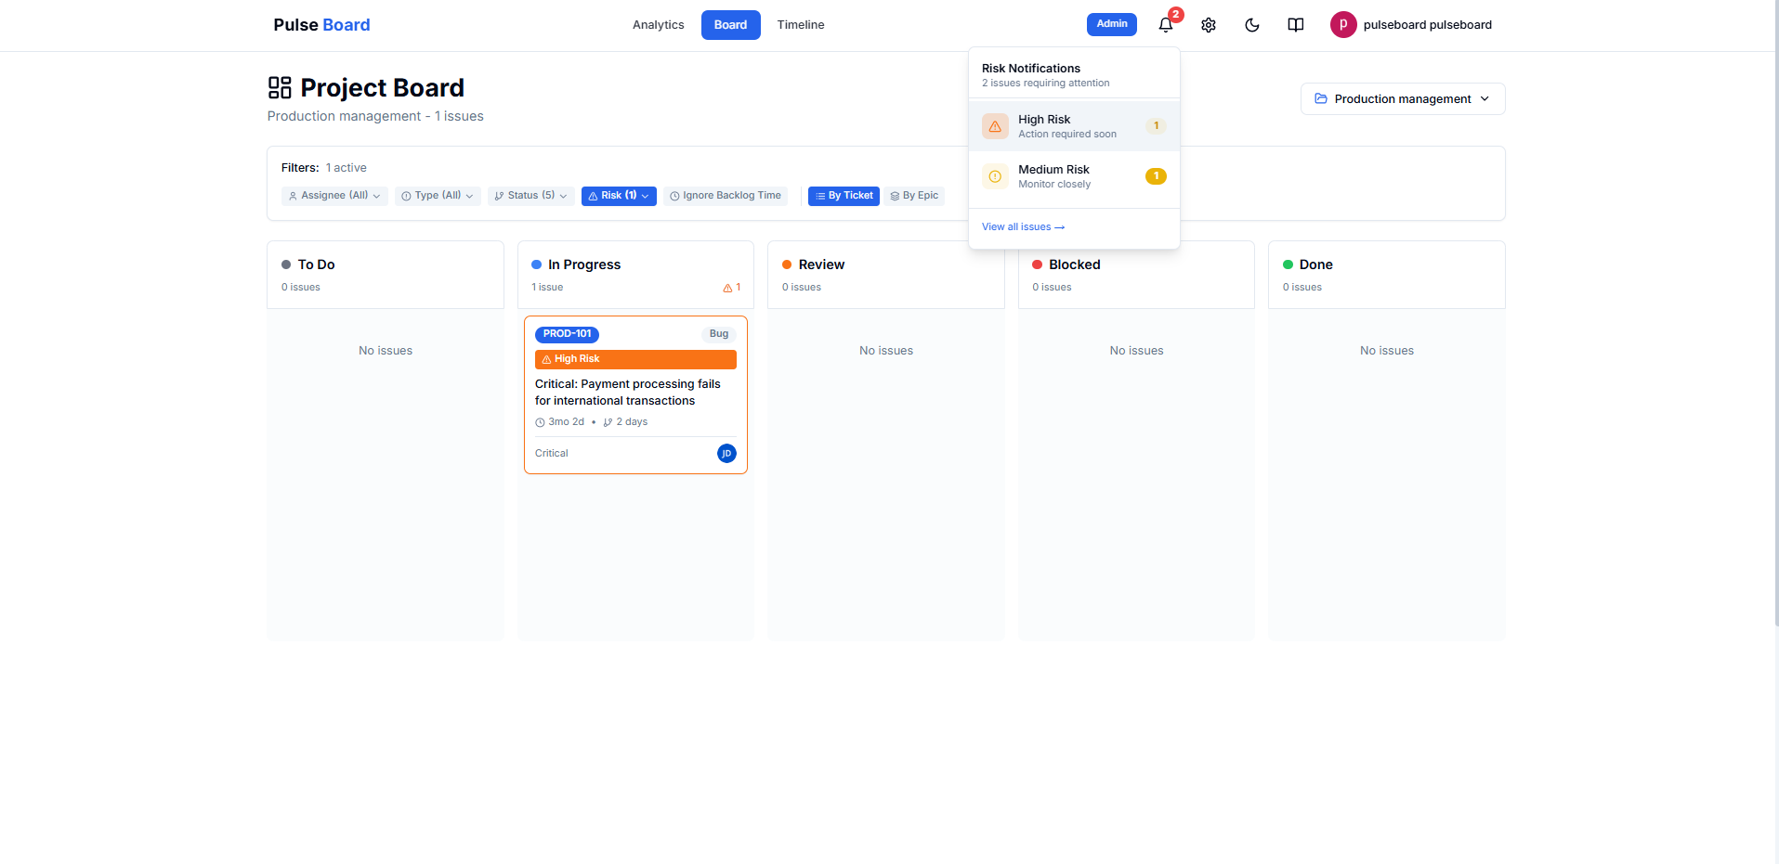1779x864 pixels.
Task: Click the JD assignee avatar on card
Action: coord(726,453)
